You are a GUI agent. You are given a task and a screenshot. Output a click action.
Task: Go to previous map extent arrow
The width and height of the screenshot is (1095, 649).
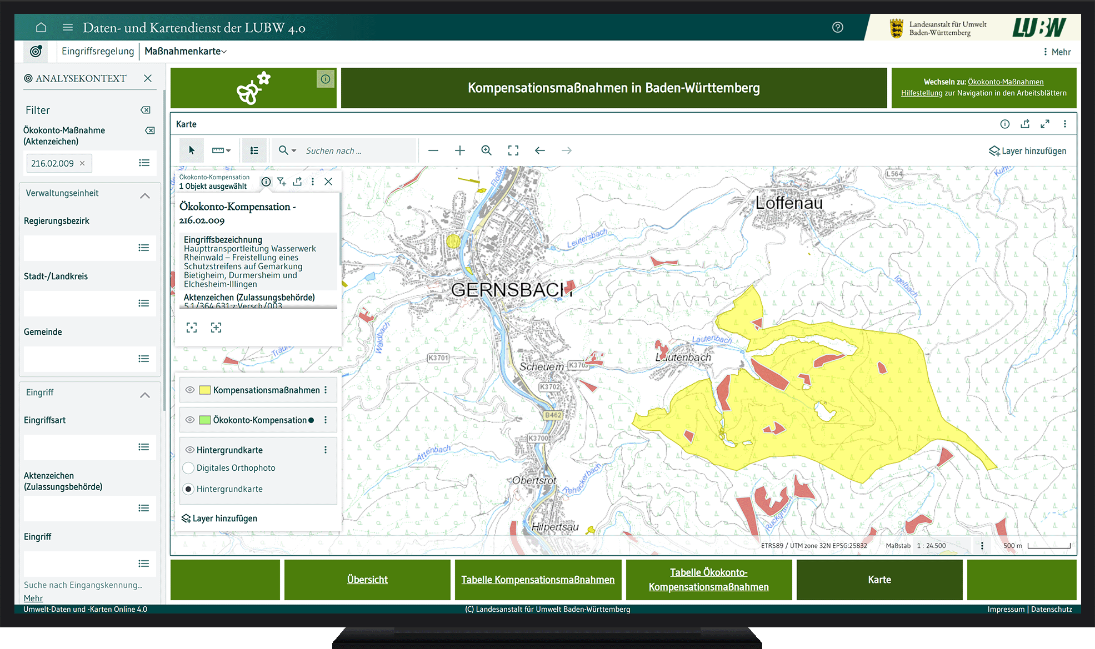tap(539, 150)
